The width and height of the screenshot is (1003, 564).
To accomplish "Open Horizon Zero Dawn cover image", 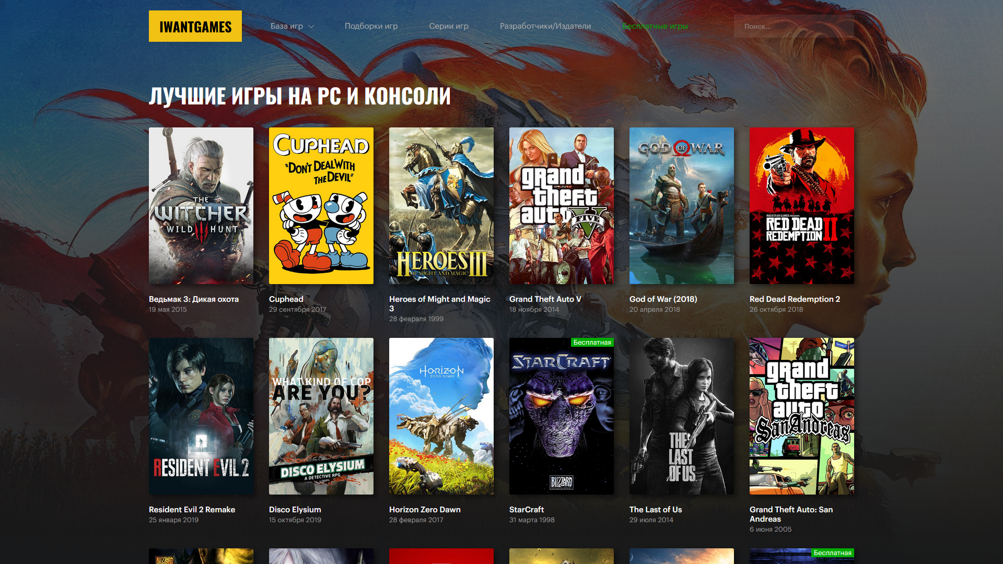I will 441,416.
